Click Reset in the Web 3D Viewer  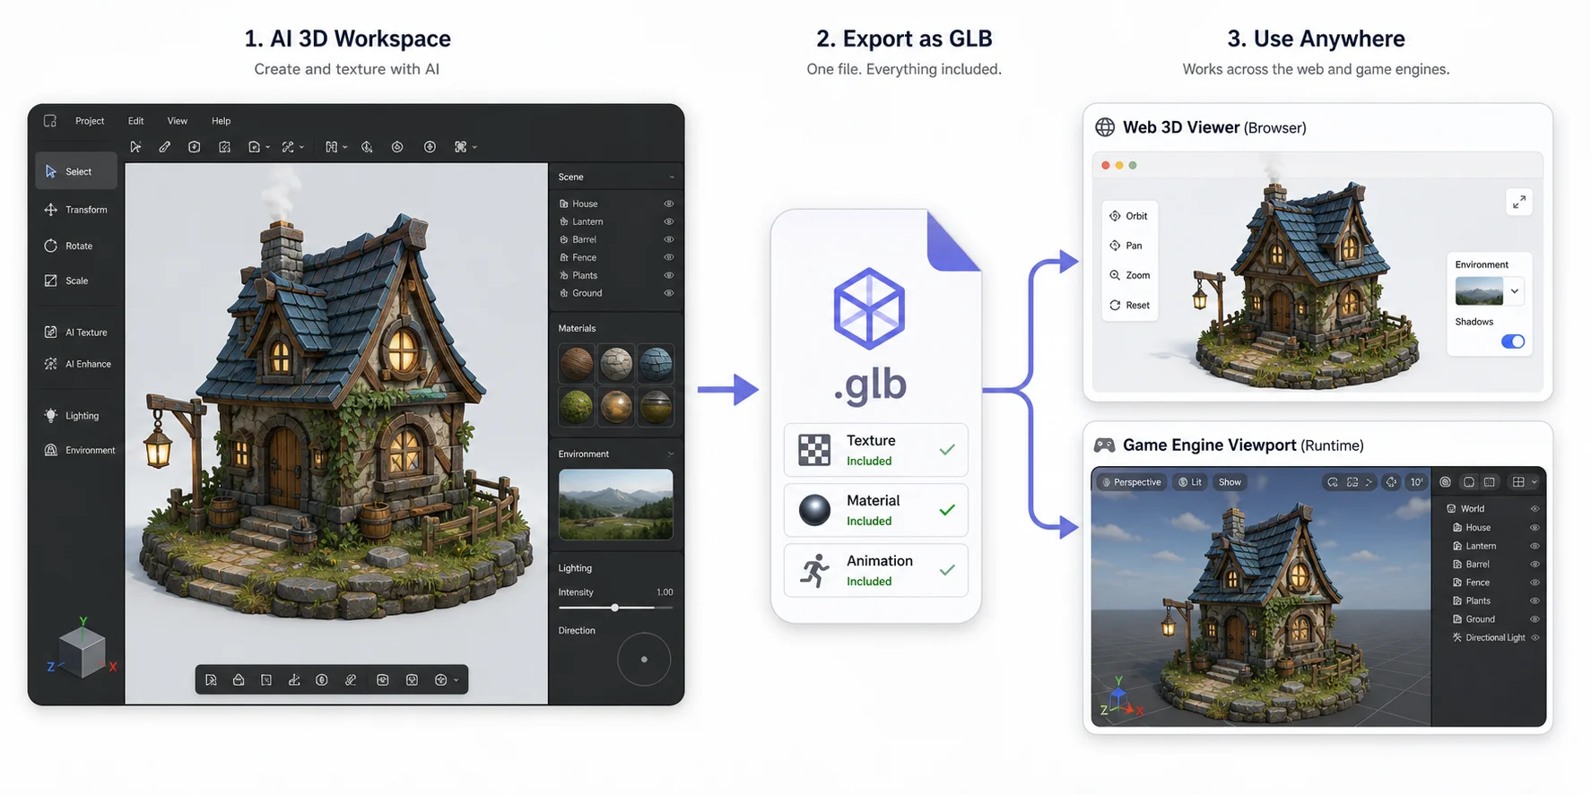(x=1130, y=305)
